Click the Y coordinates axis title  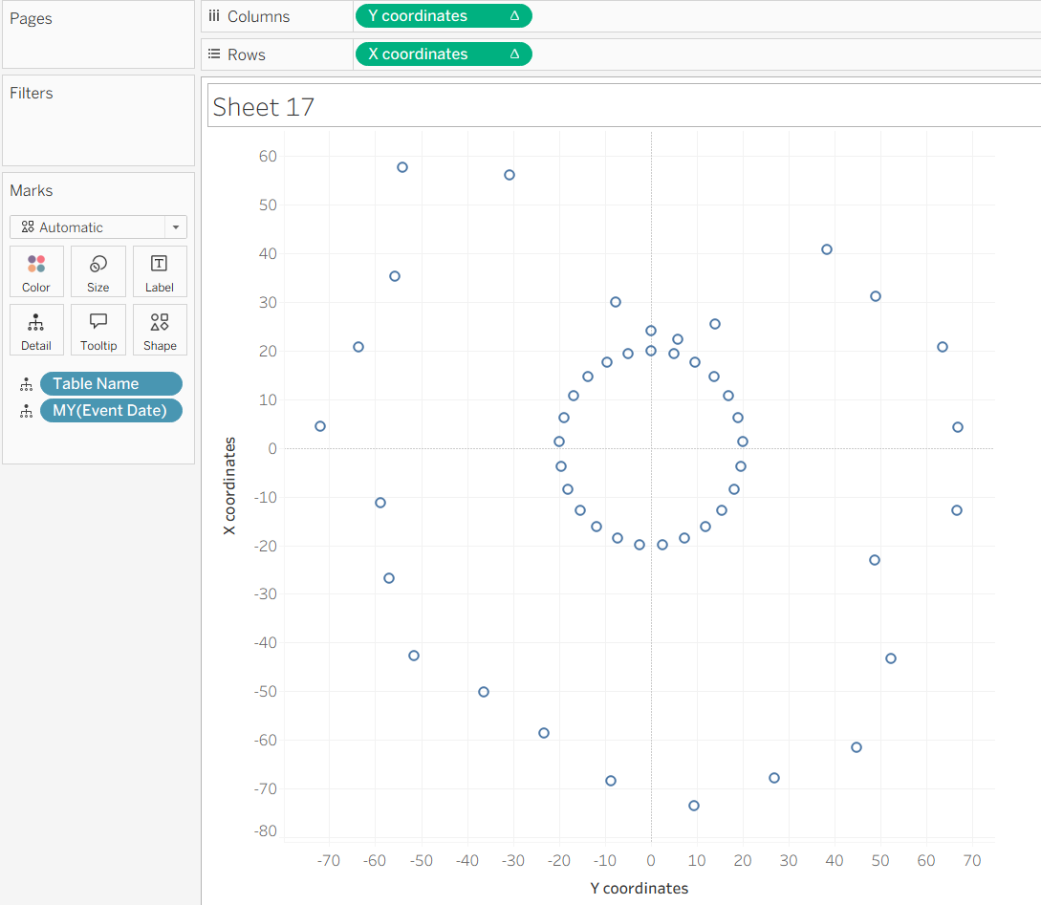click(639, 889)
